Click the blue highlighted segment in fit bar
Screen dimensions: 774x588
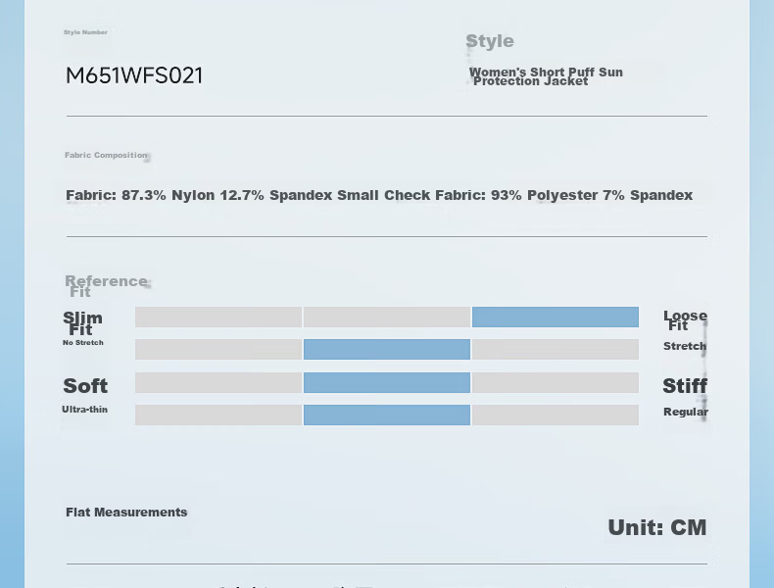(x=556, y=317)
